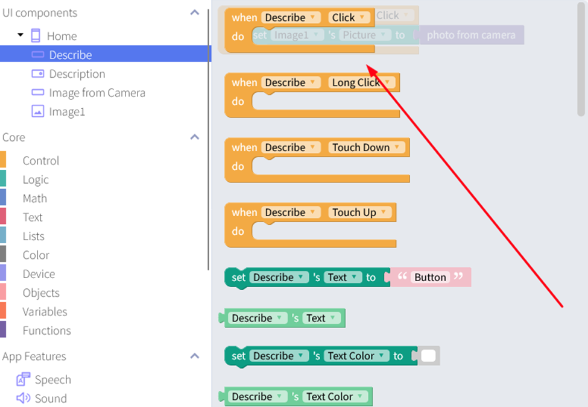Image resolution: width=588 pixels, height=407 pixels.
Task: Open the Home screen tree item
Action: [x=62, y=36]
